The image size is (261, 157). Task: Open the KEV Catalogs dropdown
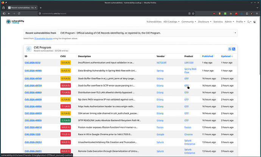pos(171,22)
